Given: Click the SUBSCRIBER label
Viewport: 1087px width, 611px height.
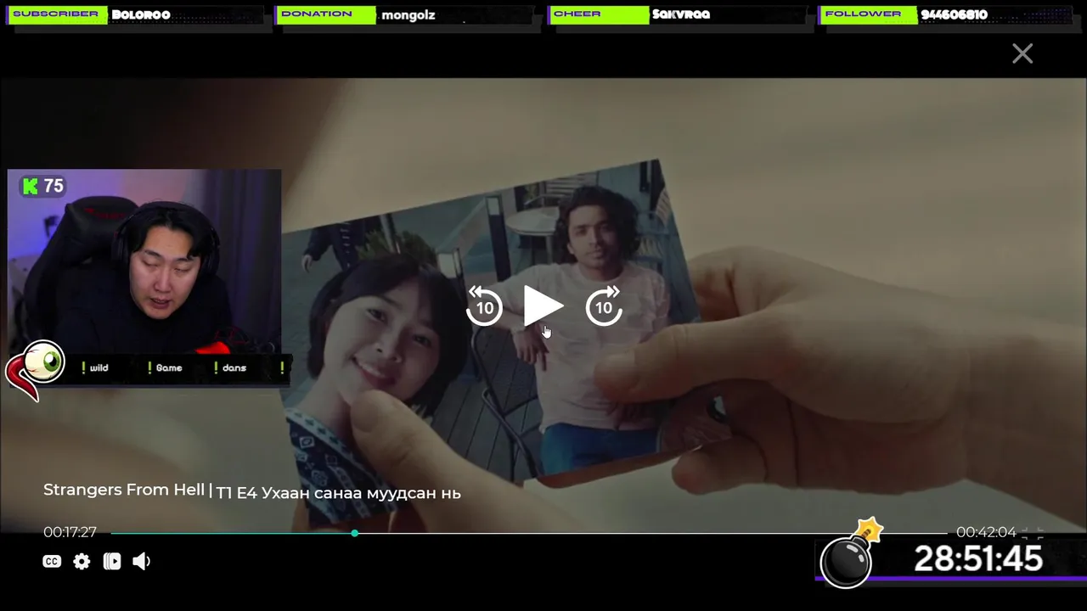Looking at the screenshot, I should coord(55,14).
